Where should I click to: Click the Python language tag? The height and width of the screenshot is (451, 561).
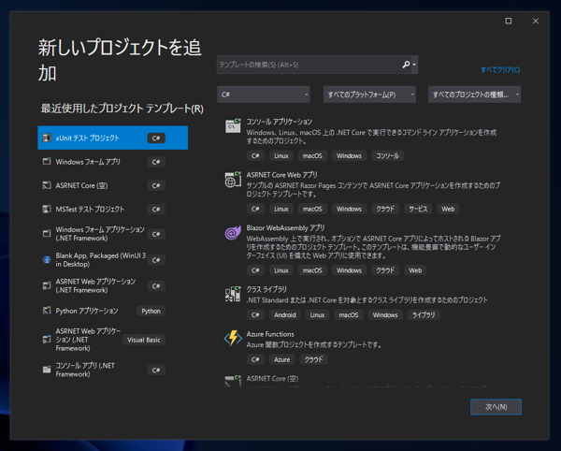click(x=151, y=311)
